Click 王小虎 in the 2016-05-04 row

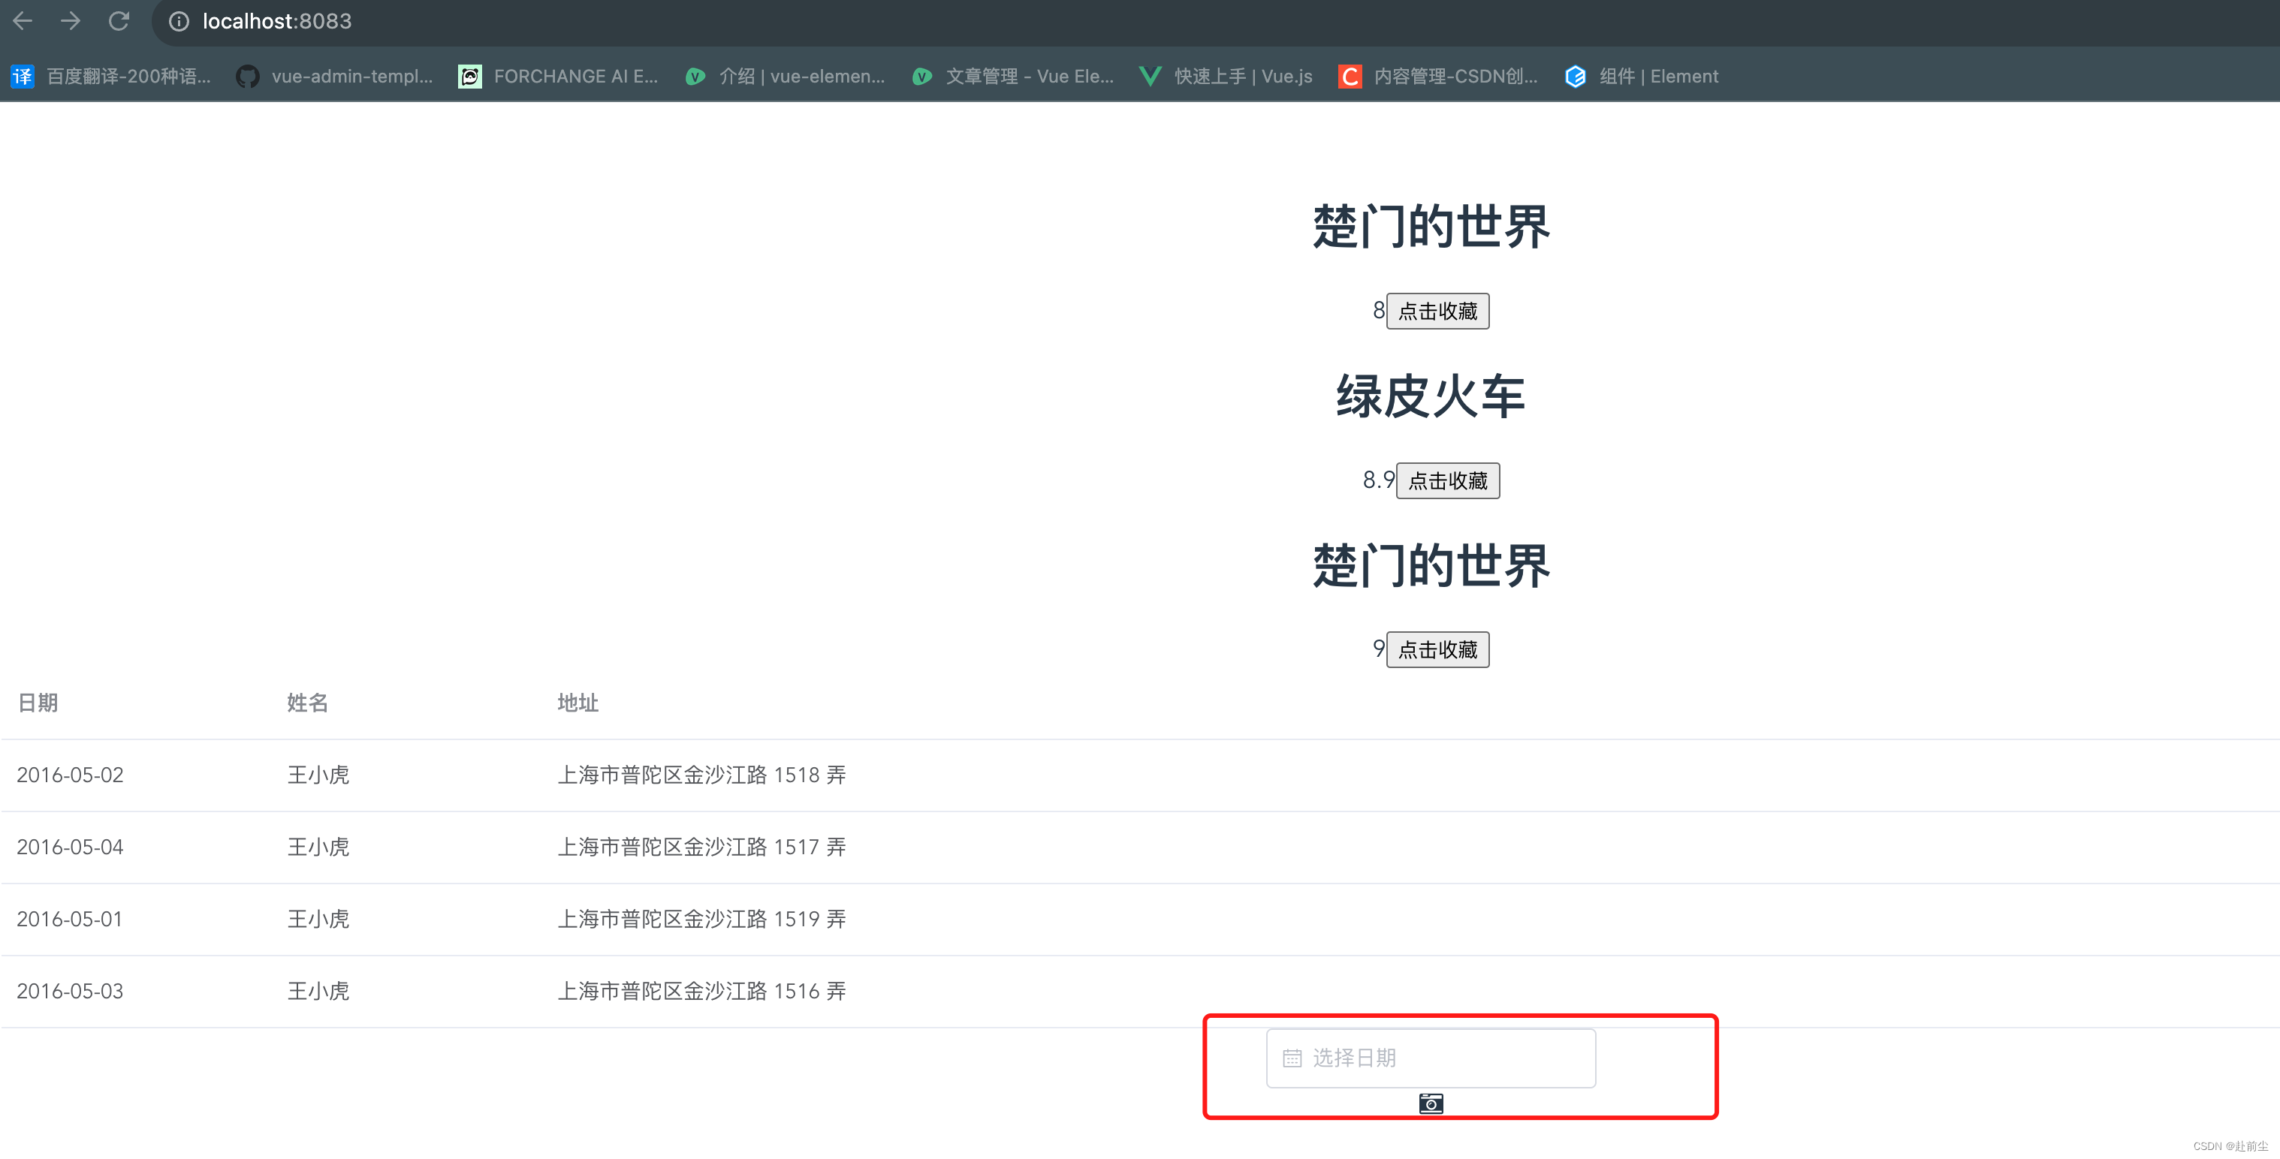pos(318,847)
